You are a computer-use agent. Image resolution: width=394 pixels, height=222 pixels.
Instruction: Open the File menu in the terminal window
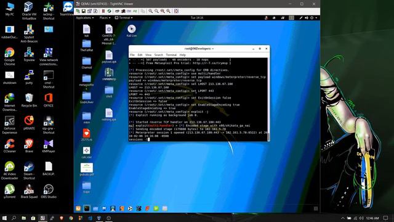[132, 55]
